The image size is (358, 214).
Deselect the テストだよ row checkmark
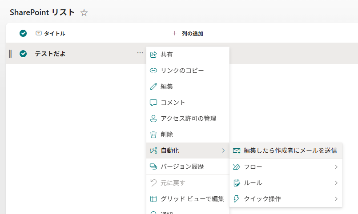[x=23, y=54]
